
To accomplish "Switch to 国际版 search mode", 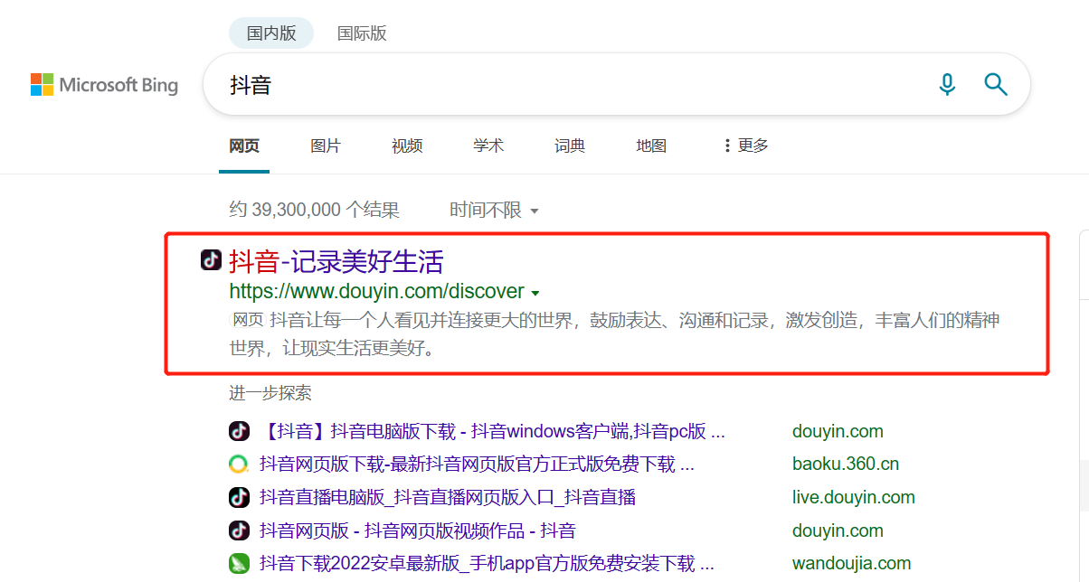I will pos(362,33).
